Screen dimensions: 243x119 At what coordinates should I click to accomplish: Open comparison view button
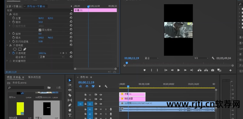[x=219, y=70]
